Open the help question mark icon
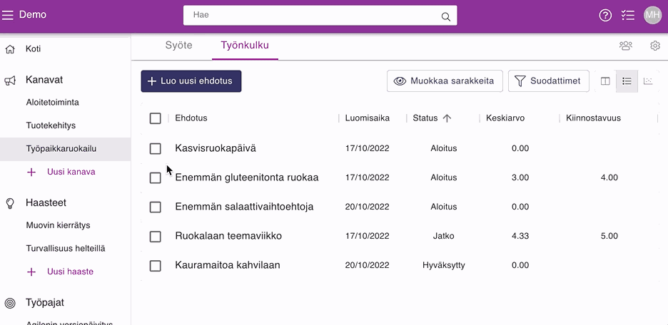This screenshot has height=325, width=668. (x=605, y=15)
